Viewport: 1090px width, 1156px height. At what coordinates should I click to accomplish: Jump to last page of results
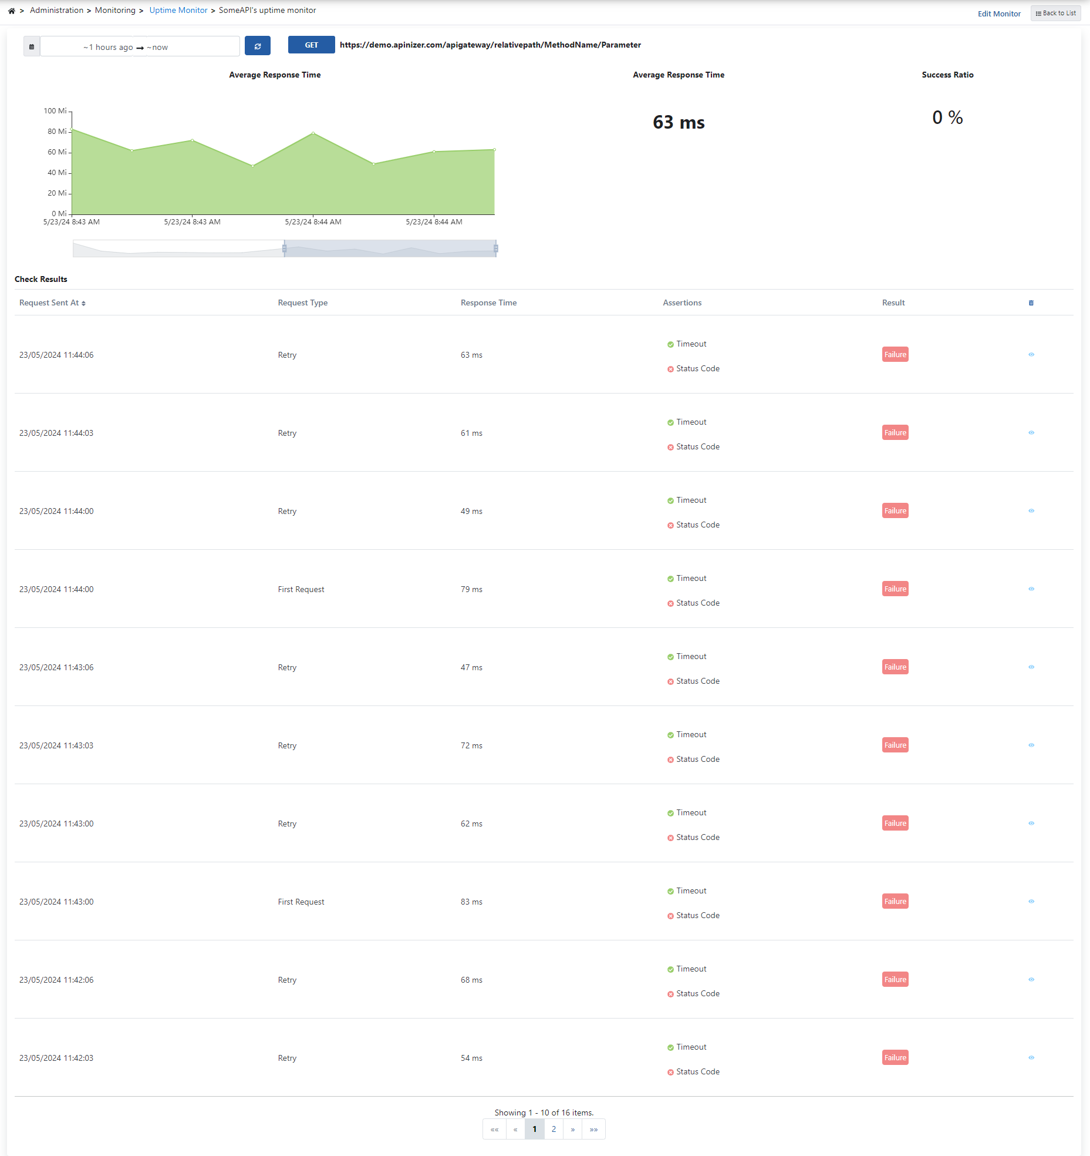click(593, 1130)
